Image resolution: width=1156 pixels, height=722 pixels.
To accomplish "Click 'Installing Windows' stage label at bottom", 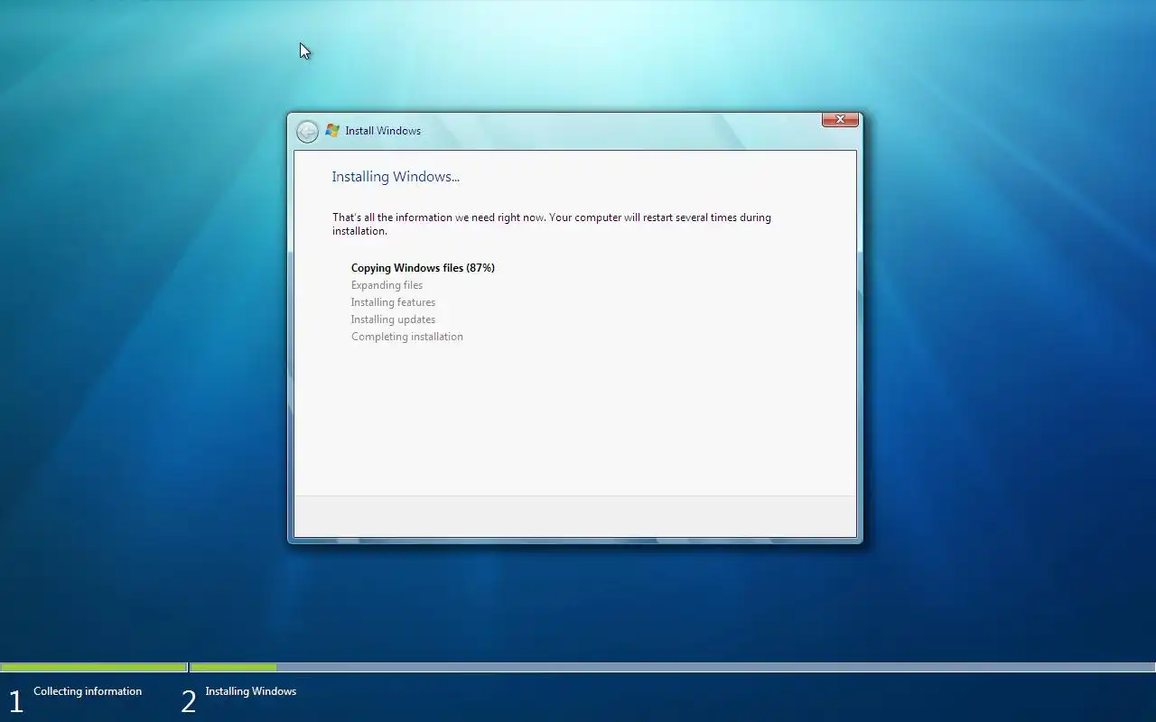I will [250, 691].
